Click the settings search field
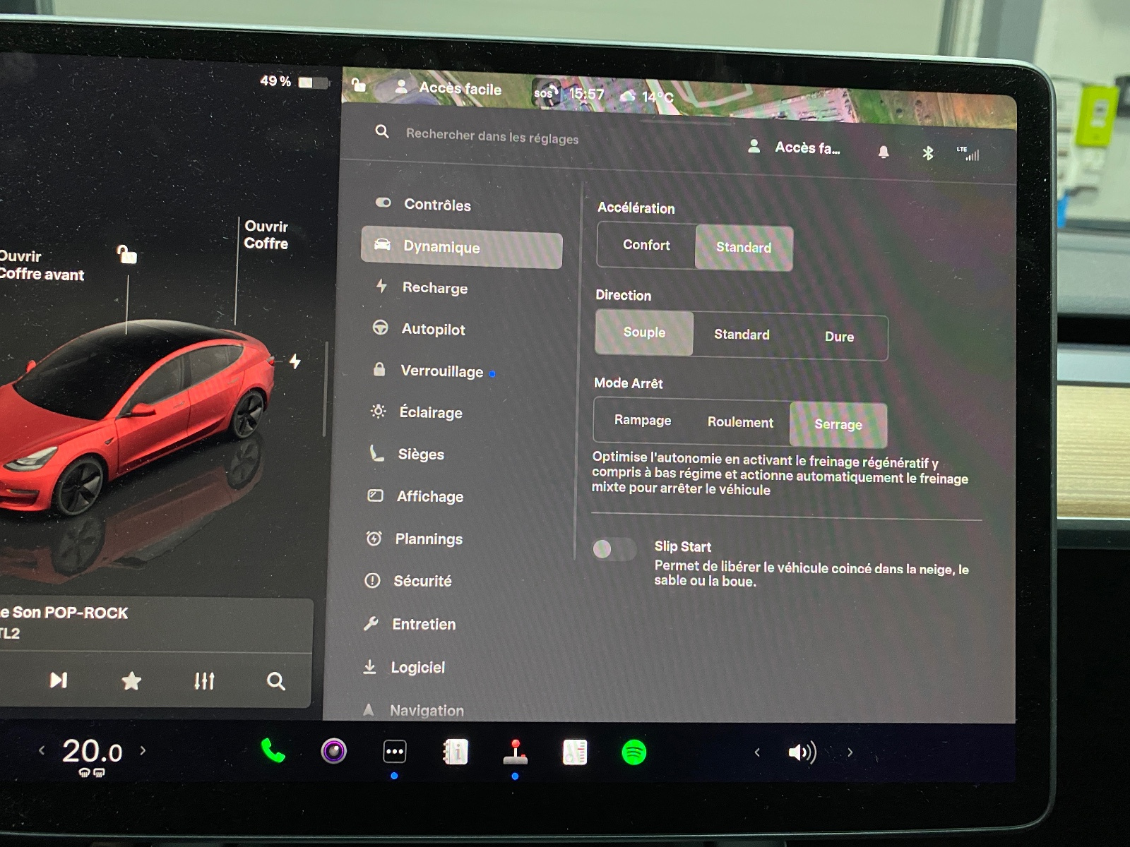 click(492, 136)
